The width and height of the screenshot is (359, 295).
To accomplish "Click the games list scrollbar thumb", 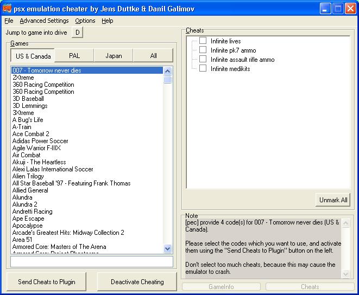I will coord(168,80).
